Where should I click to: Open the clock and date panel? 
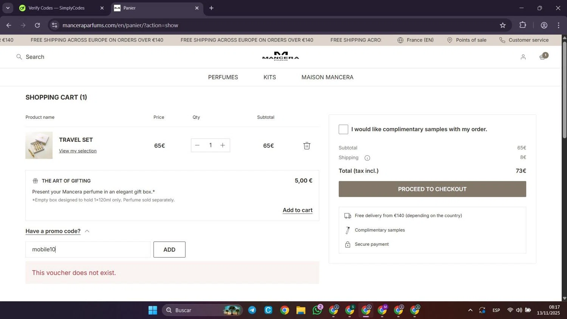click(548, 310)
